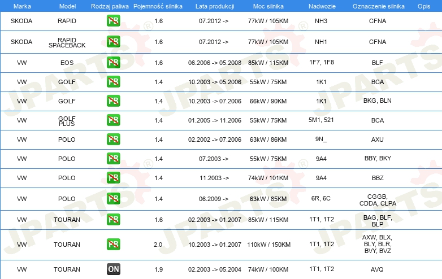Select the EOS model cell
Screen dimensions: 442x279
[67, 63]
